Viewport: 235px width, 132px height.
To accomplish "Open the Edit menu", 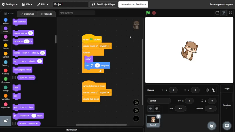I will click(43, 4).
